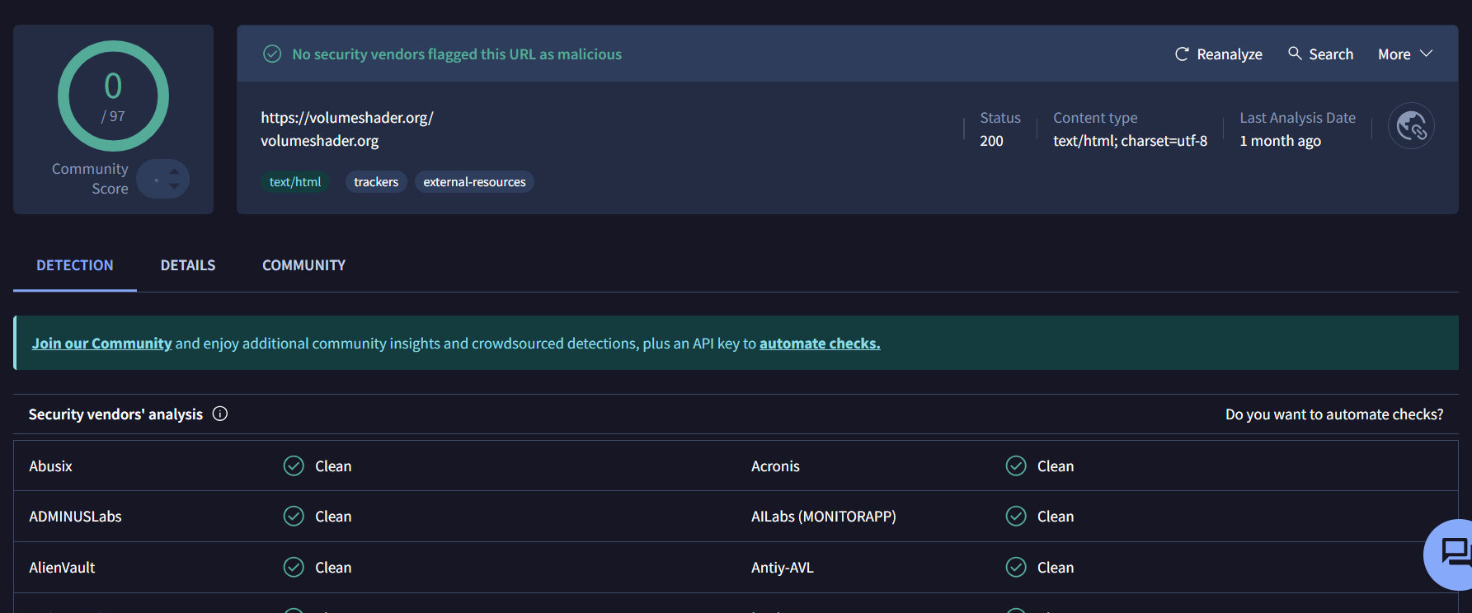Click the 1 month ago analysis date

click(x=1280, y=141)
